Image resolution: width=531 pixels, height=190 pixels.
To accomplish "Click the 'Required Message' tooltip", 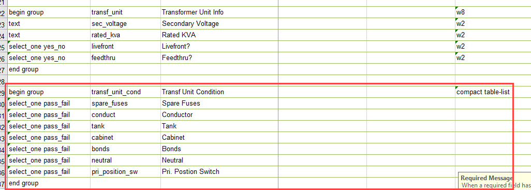I will pyautogui.click(x=494, y=181).
